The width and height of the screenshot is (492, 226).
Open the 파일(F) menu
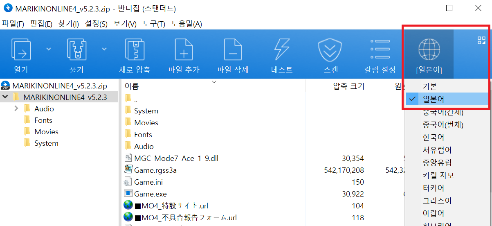(x=13, y=24)
